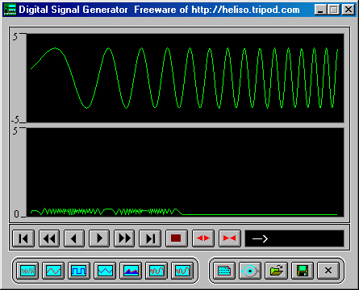Stop playback with the dark red square
Viewport: 359px width, 290px height.
177,238
